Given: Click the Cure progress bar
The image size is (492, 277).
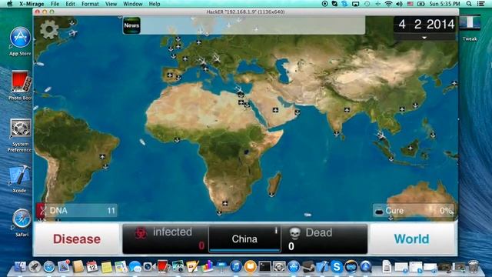Looking at the screenshot, I should (414, 211).
